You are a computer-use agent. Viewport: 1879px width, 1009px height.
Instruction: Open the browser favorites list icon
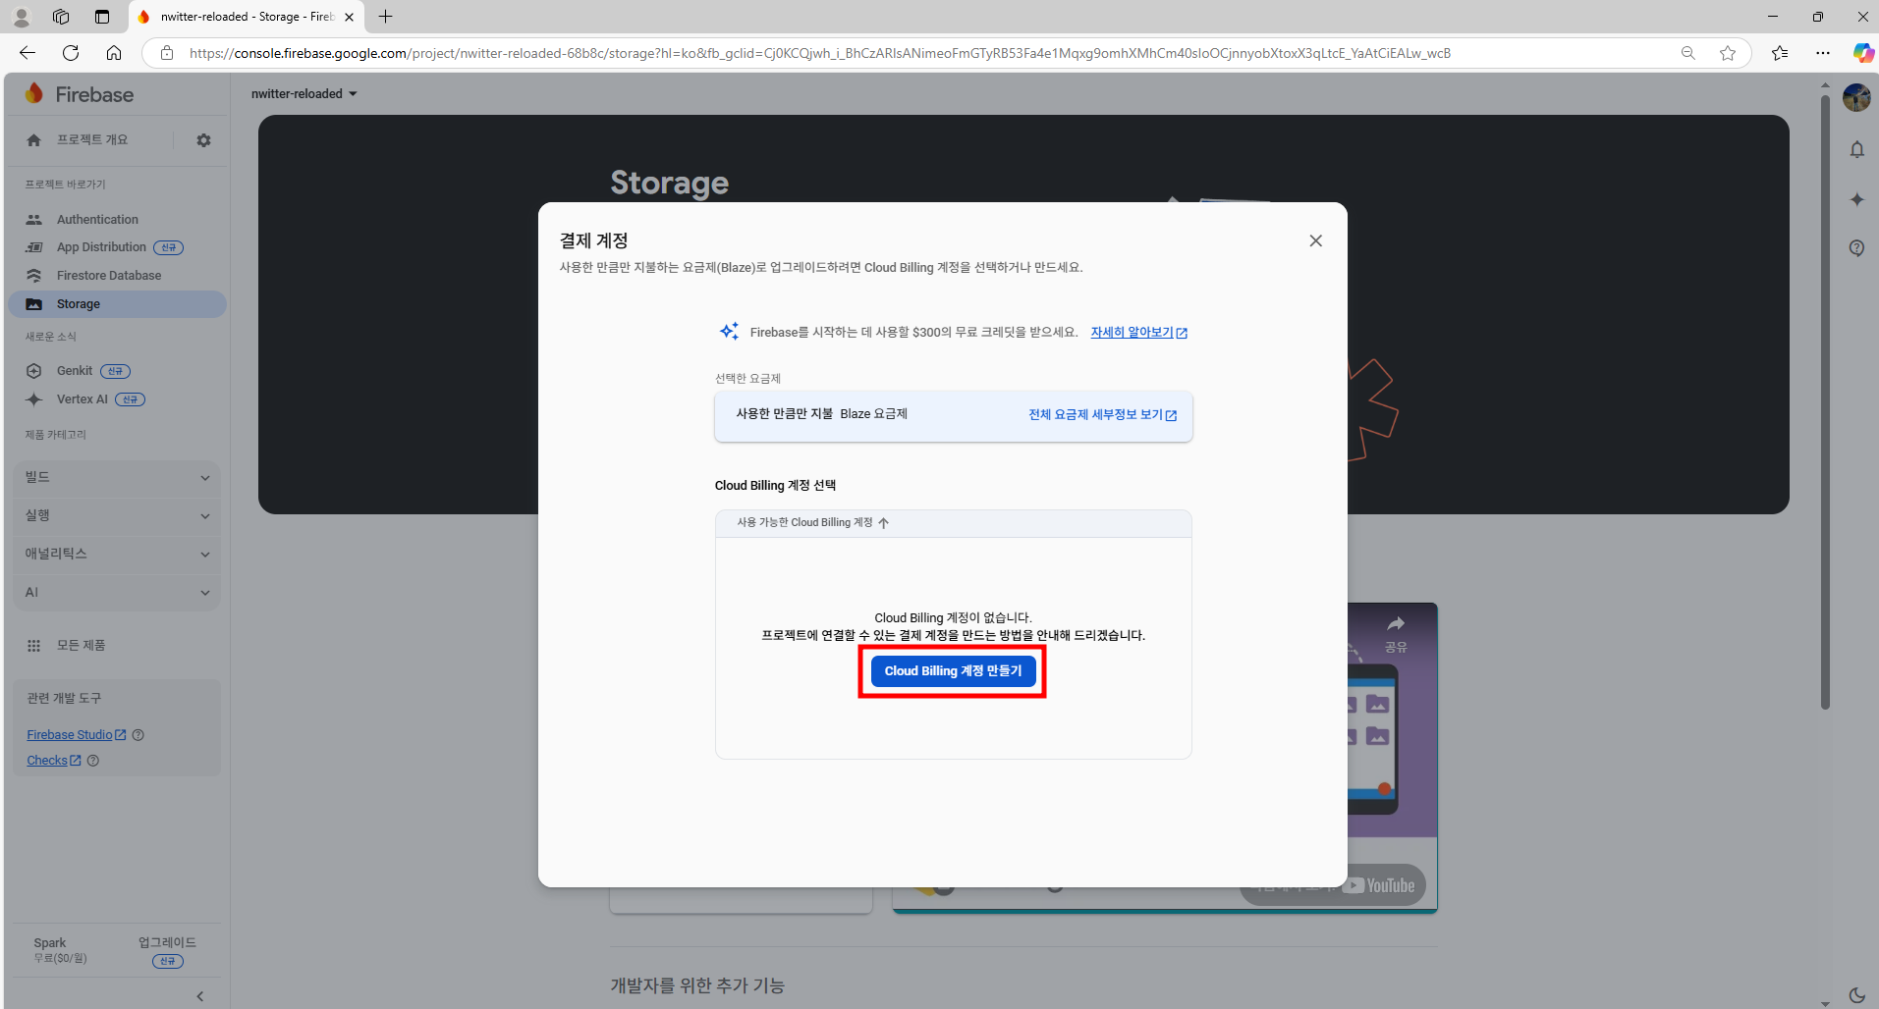(1780, 53)
